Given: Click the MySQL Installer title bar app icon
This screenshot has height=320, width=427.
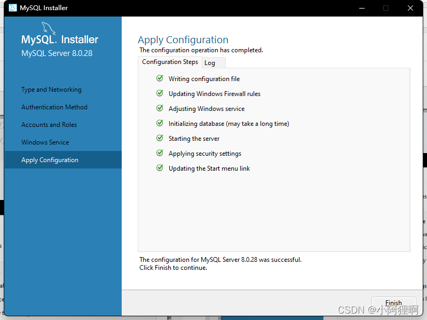Looking at the screenshot, I should 12,8.
